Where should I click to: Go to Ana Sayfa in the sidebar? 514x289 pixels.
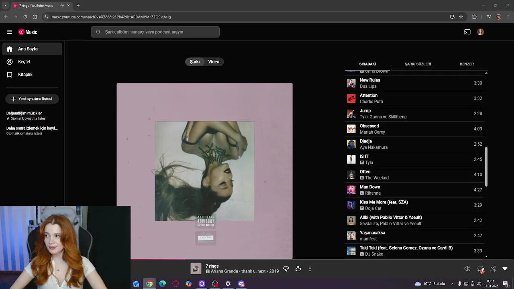pos(32,49)
